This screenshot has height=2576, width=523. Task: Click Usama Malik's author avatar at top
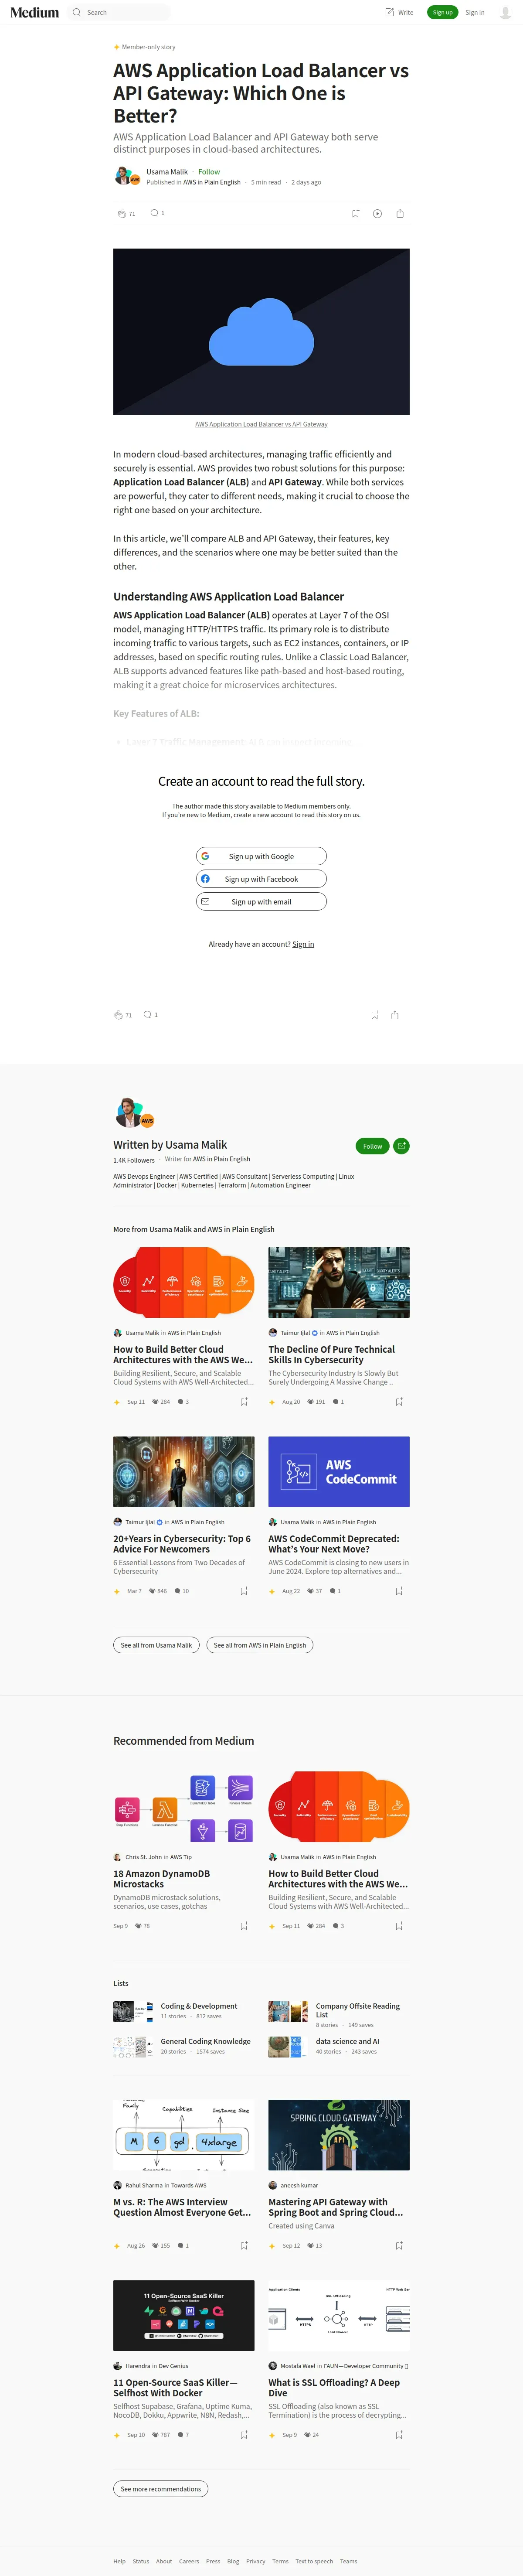click(123, 176)
